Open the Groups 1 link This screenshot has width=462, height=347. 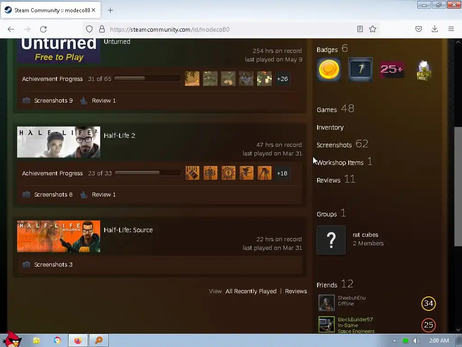coord(331,213)
